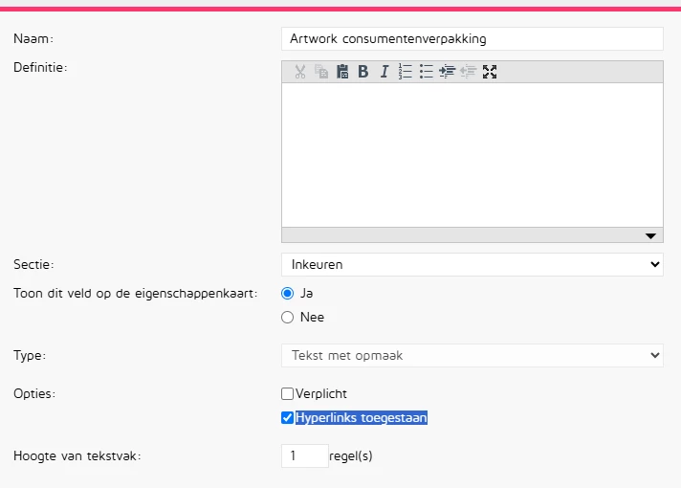Viewport: 681px width, 488px height.
Task: Maximize the Definitie editor
Action: (490, 72)
